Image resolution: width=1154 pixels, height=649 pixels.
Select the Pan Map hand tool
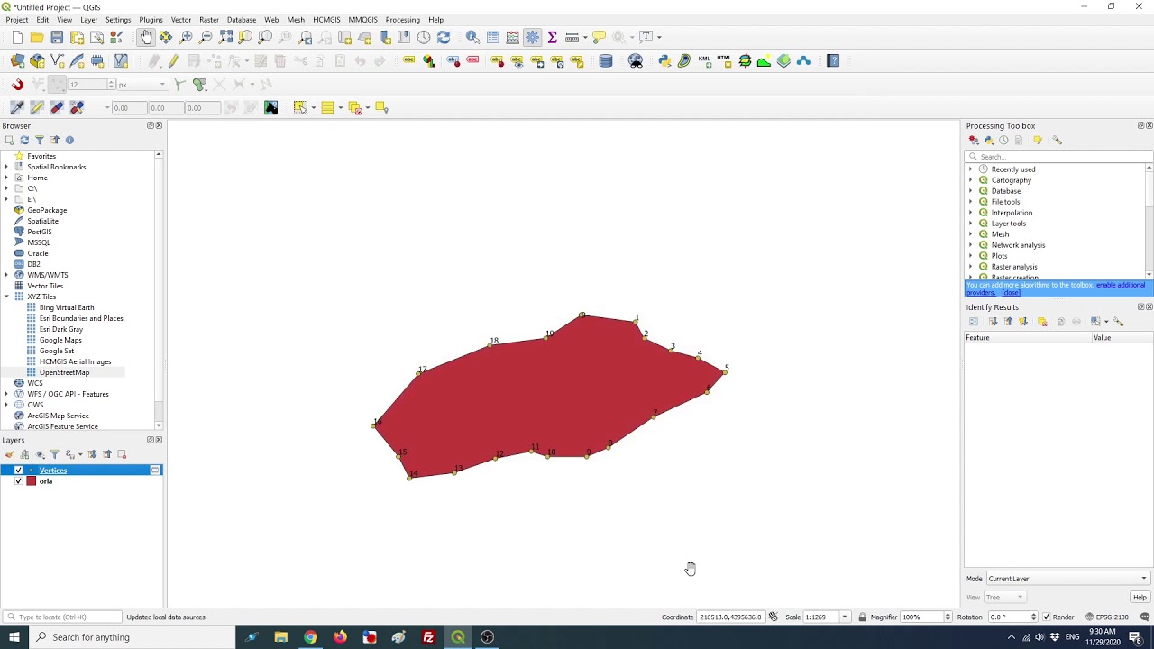(146, 37)
